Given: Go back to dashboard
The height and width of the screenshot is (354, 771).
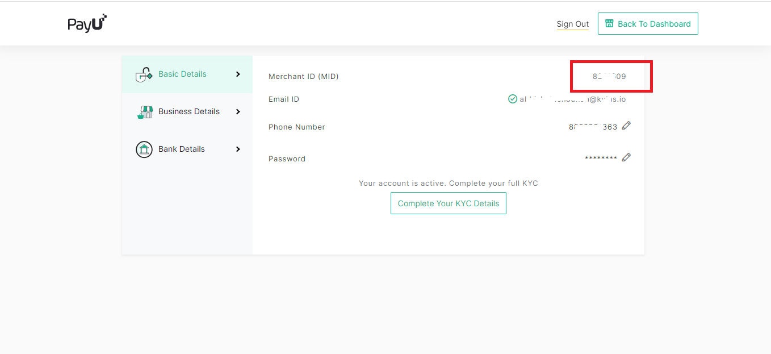Looking at the screenshot, I should pos(647,24).
